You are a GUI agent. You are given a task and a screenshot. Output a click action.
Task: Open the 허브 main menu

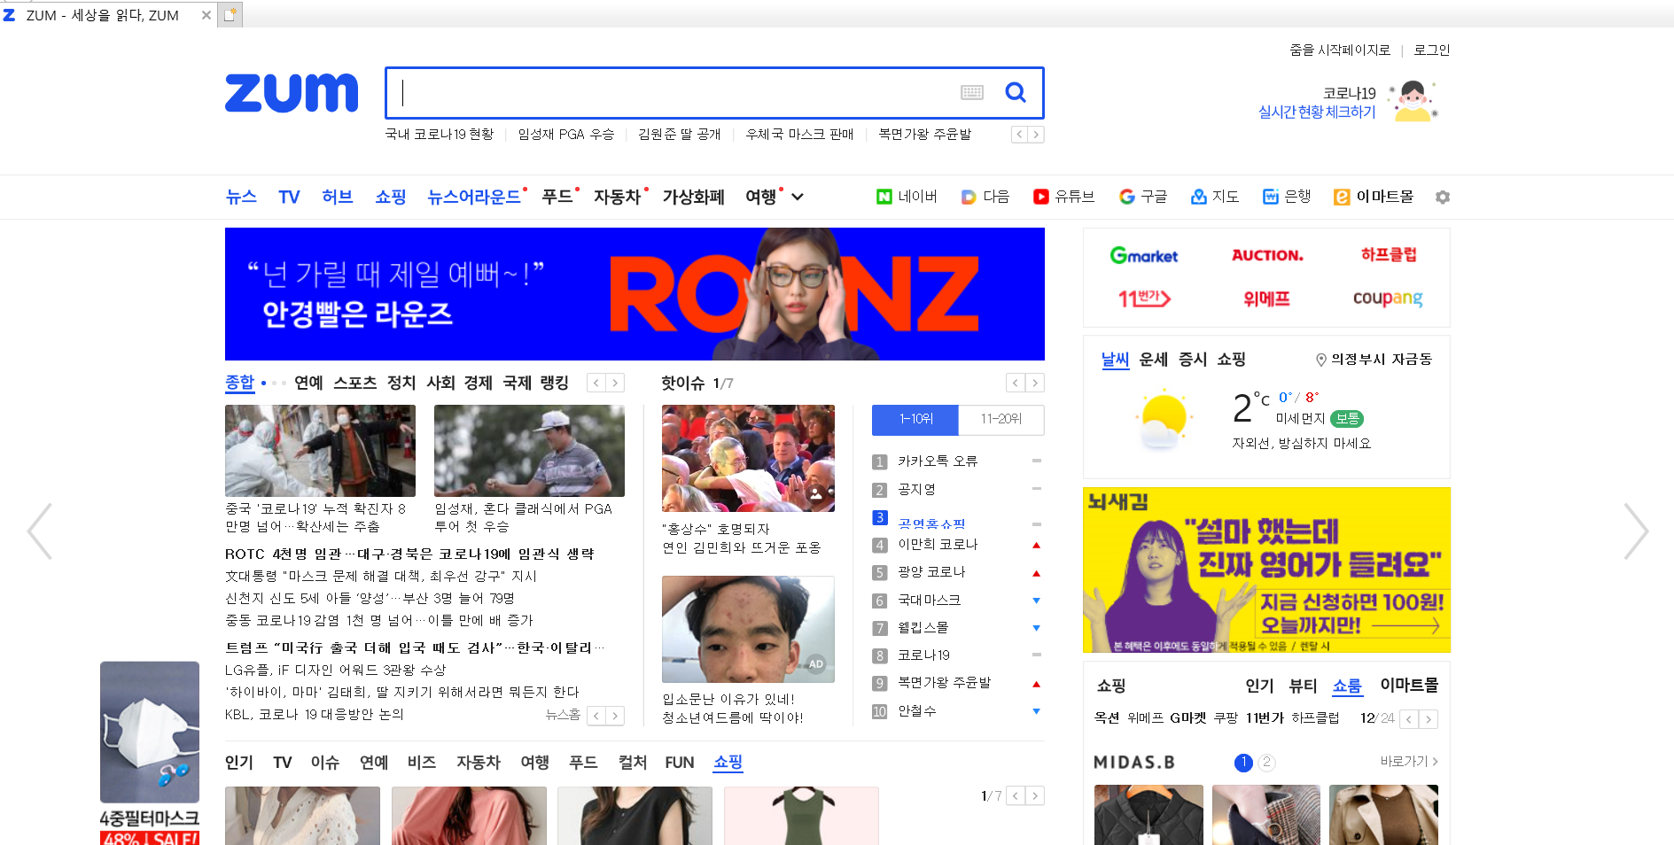tap(338, 197)
